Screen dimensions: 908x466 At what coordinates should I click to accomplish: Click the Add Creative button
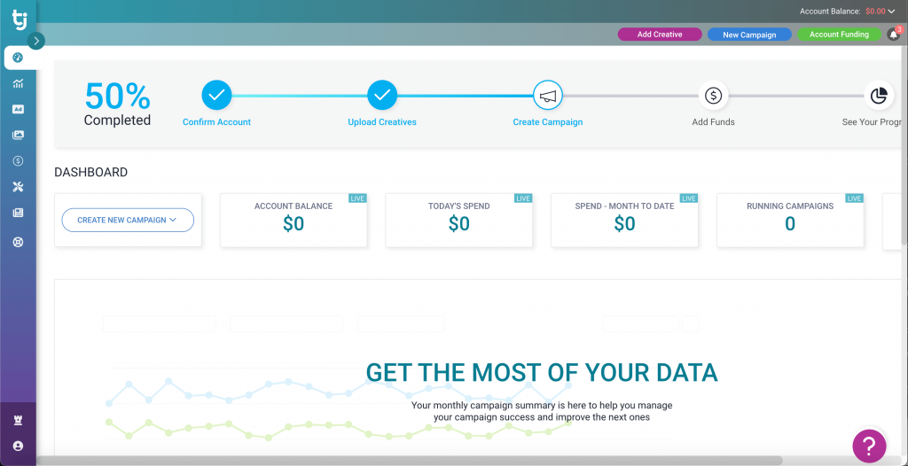click(660, 35)
